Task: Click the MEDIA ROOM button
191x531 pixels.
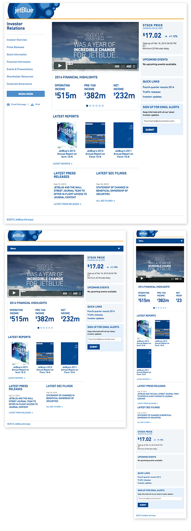Action: 26,94
